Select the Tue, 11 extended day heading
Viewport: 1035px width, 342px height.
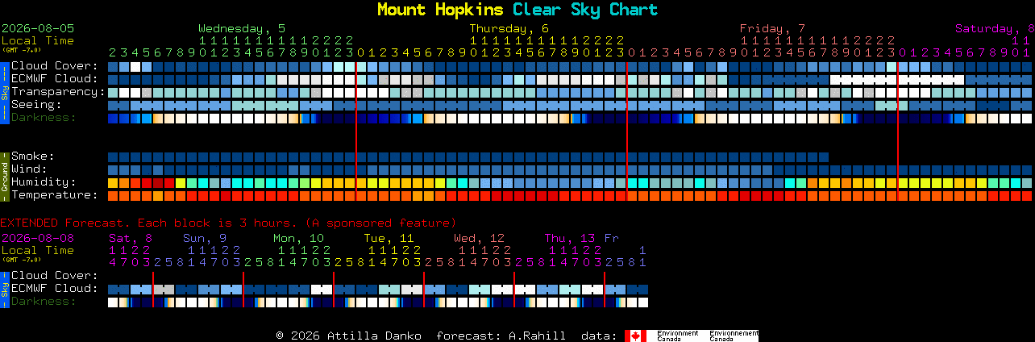[389, 238]
